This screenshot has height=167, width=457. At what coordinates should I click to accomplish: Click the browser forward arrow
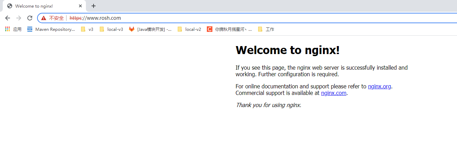19,18
